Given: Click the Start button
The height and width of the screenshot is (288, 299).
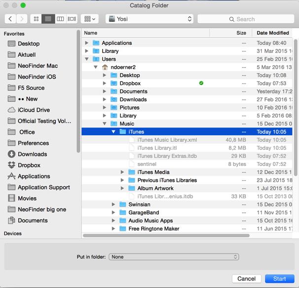Looking at the screenshot, I should click(280, 279).
